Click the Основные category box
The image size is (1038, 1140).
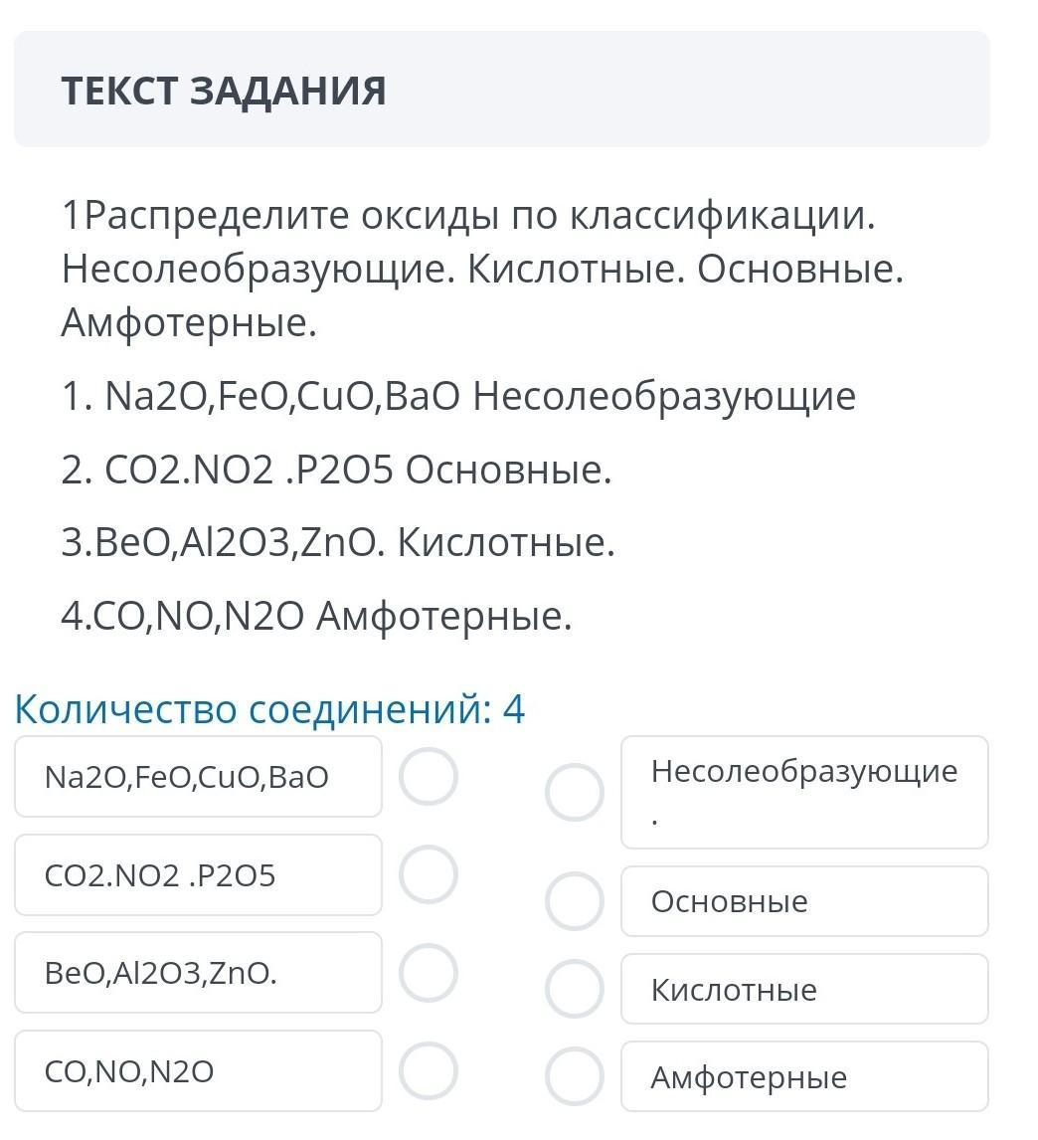click(804, 901)
